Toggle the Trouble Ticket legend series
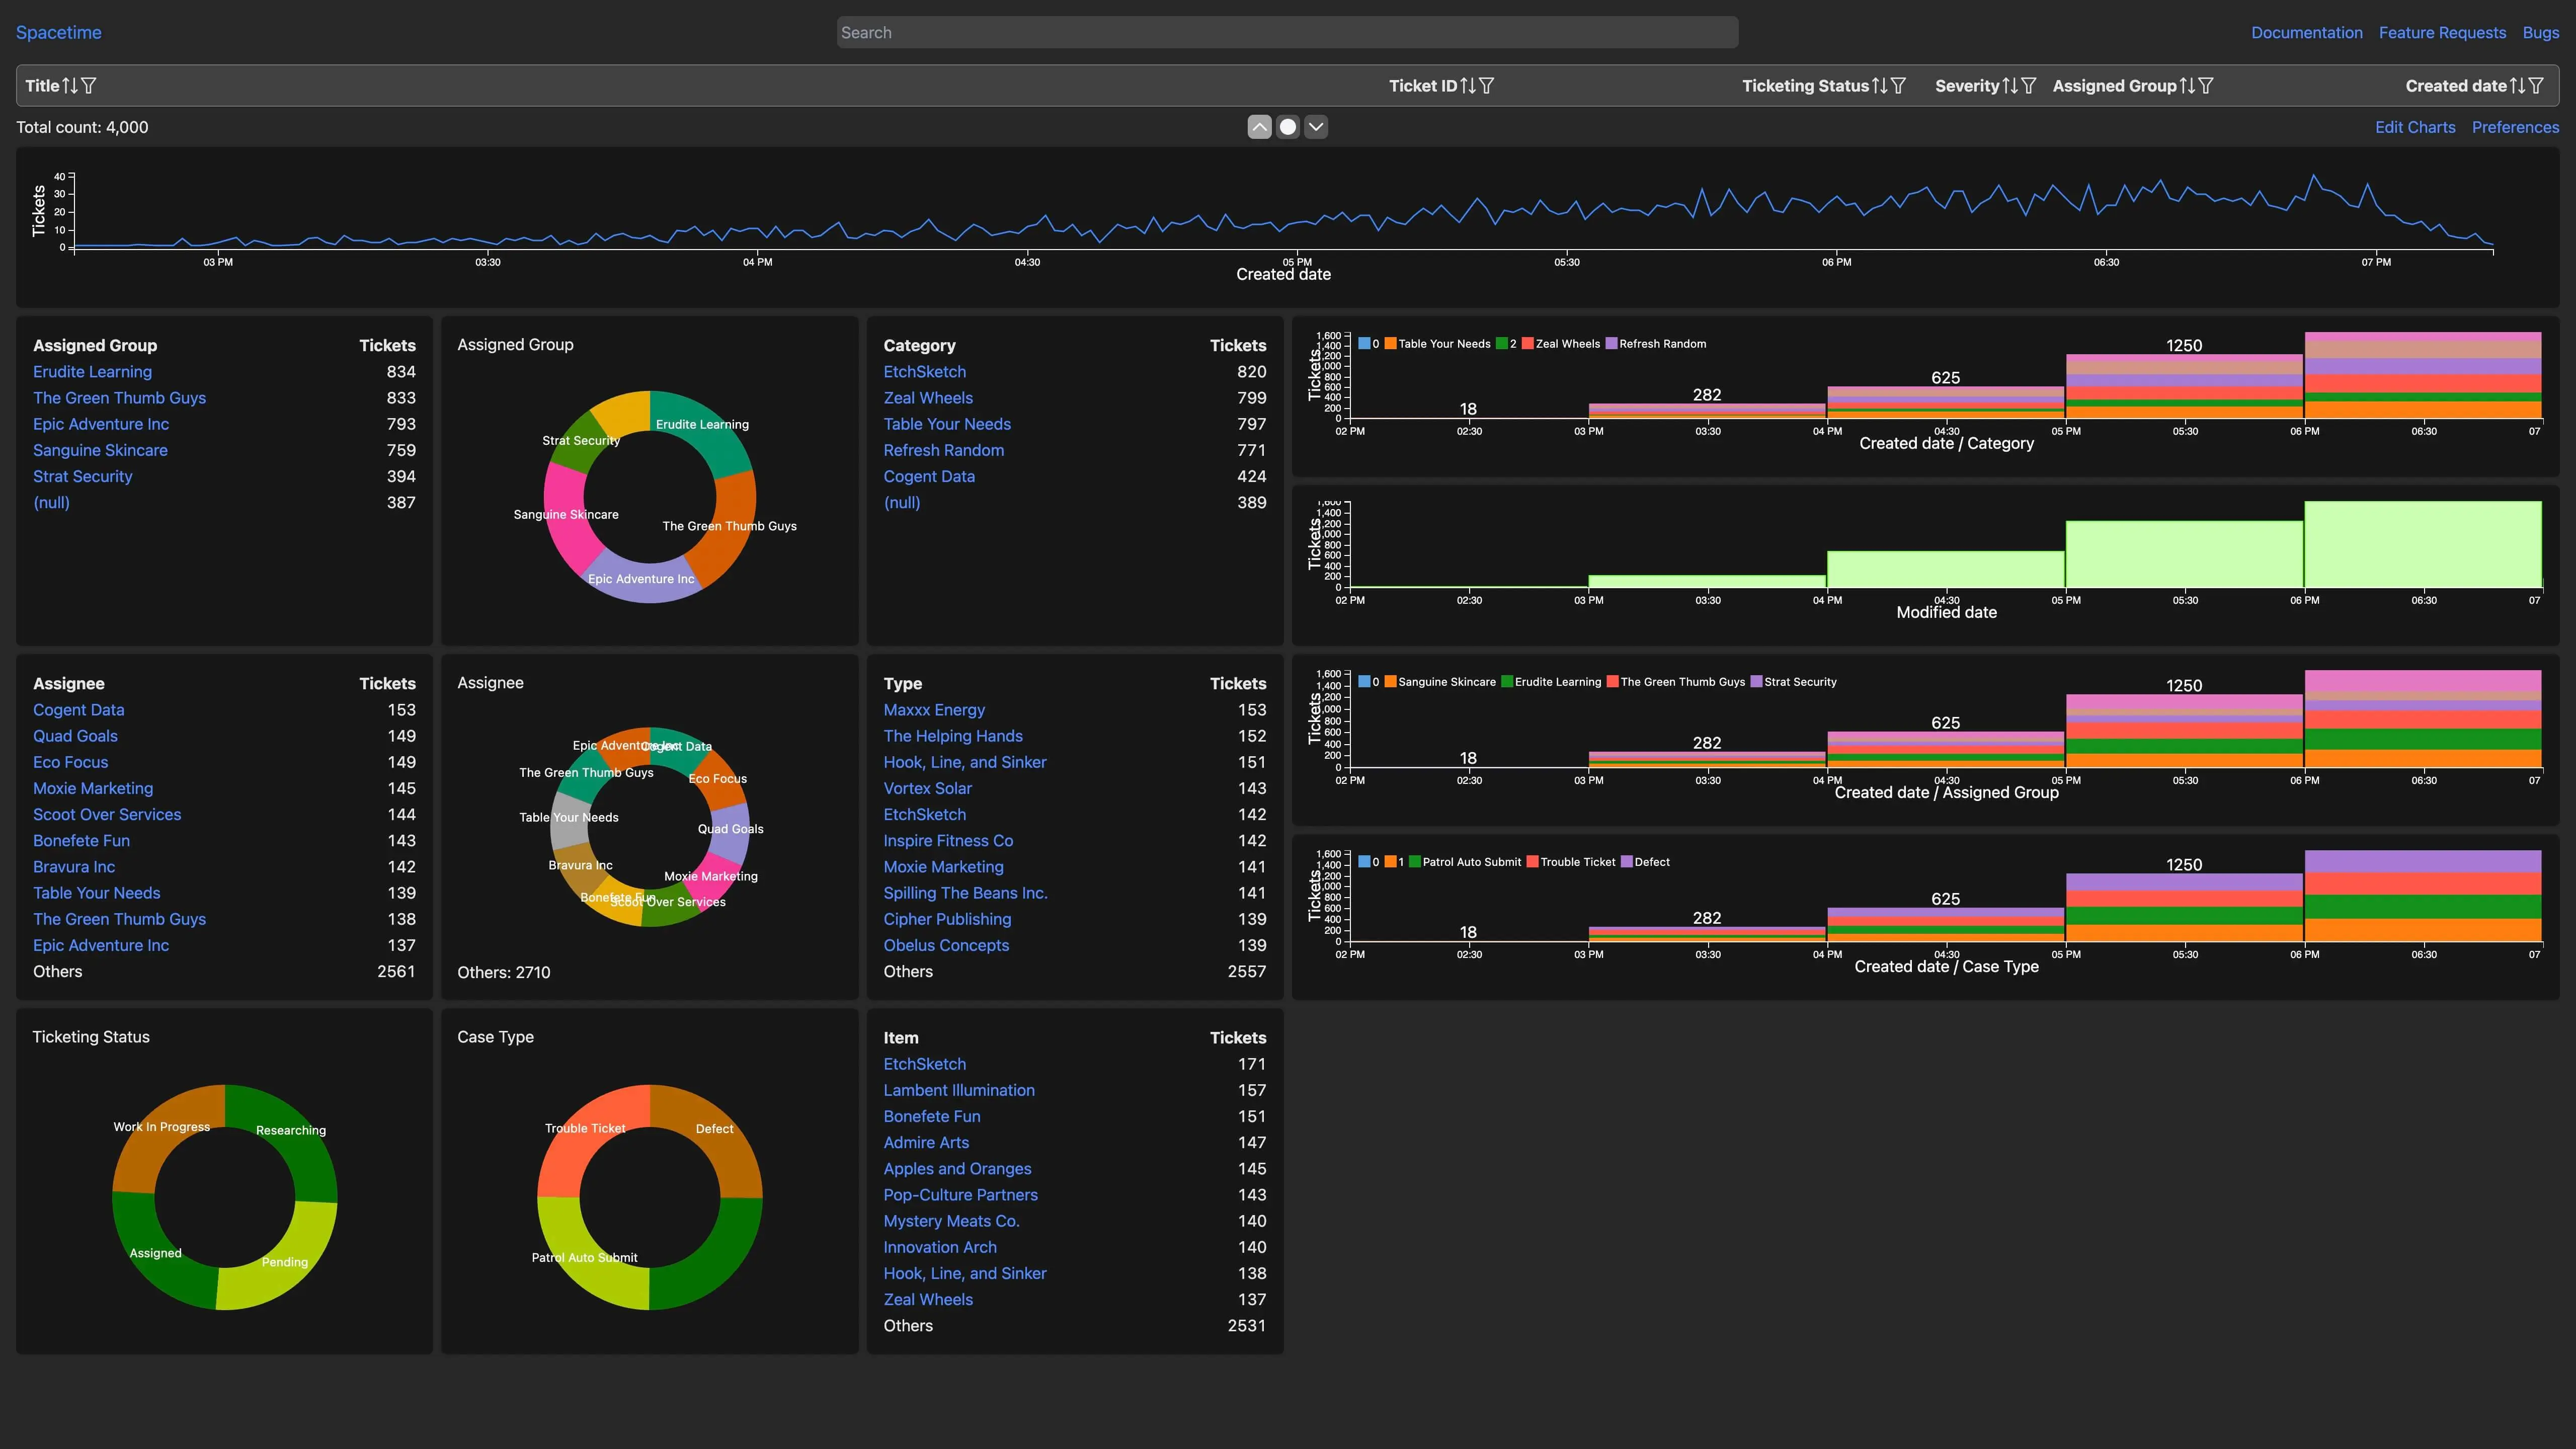This screenshot has width=2576, height=1449. click(1577, 862)
